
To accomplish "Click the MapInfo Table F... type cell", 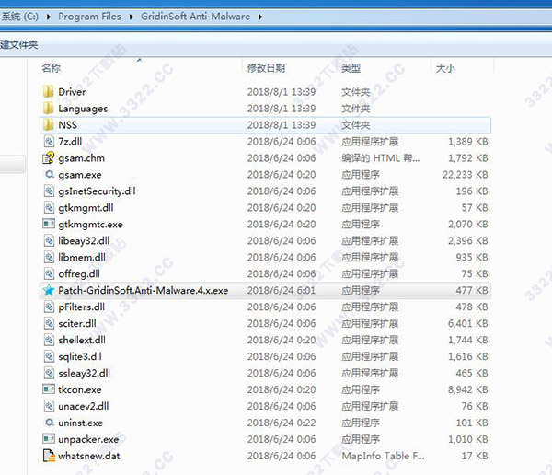I will pyautogui.click(x=383, y=456).
